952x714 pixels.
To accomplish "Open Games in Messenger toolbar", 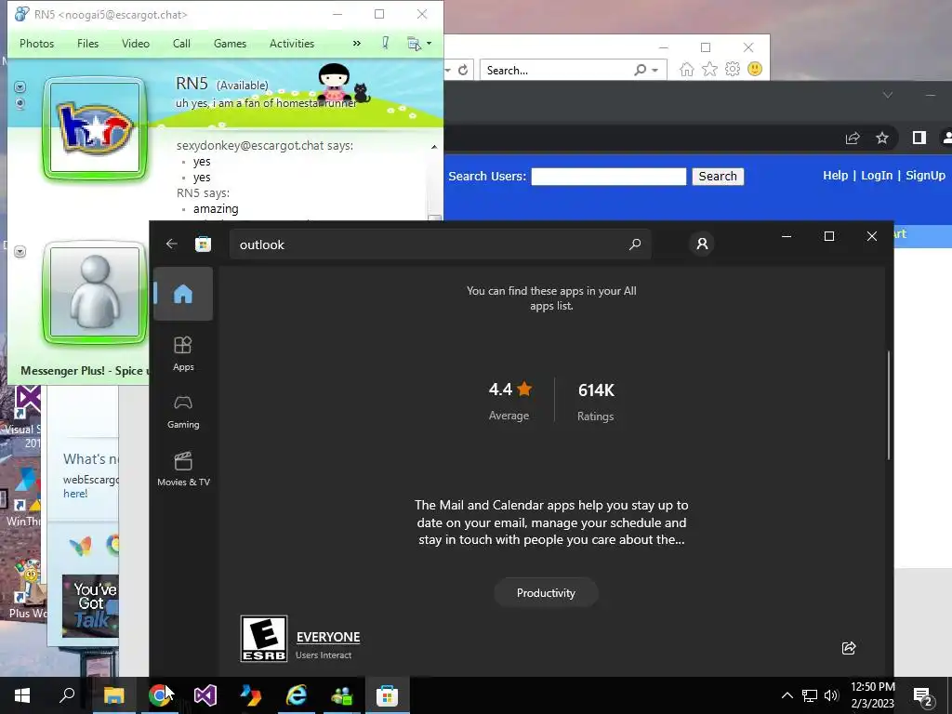I will click(x=230, y=44).
